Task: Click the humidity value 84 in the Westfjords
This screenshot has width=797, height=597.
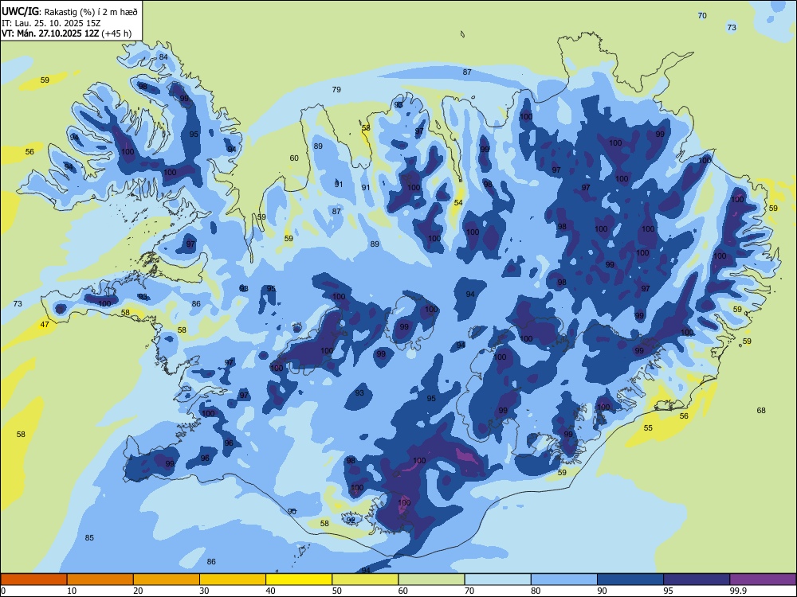Action: point(163,57)
